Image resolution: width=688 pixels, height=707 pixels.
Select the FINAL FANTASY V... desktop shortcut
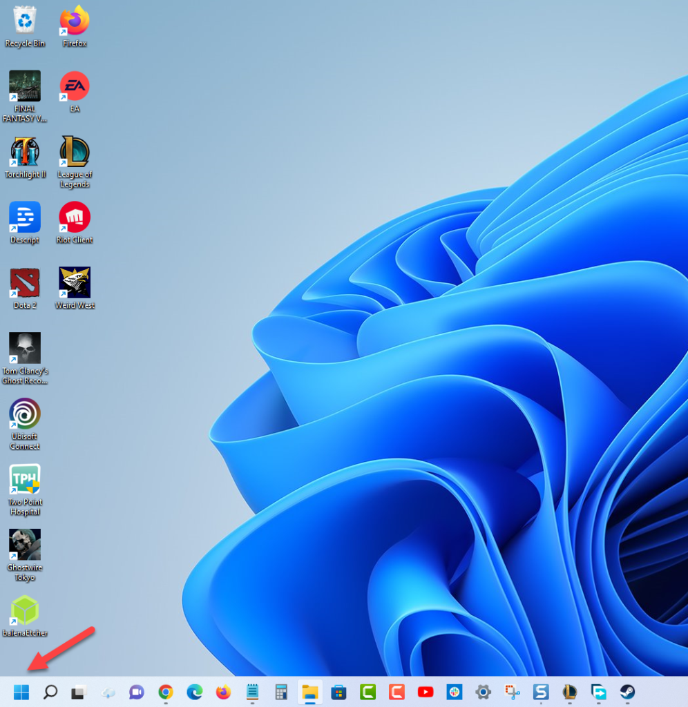click(25, 97)
